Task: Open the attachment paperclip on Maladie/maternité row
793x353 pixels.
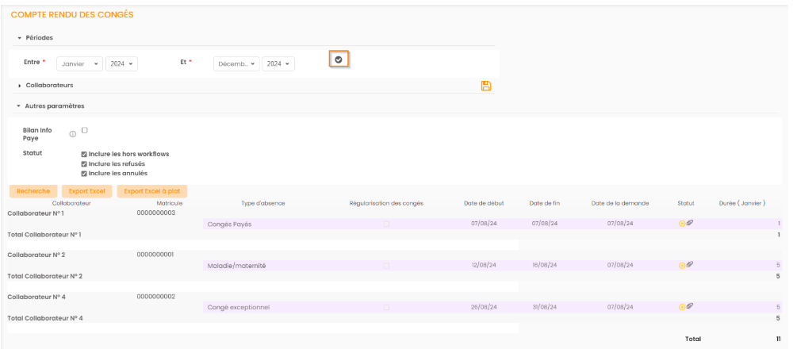Action: pyautogui.click(x=689, y=265)
